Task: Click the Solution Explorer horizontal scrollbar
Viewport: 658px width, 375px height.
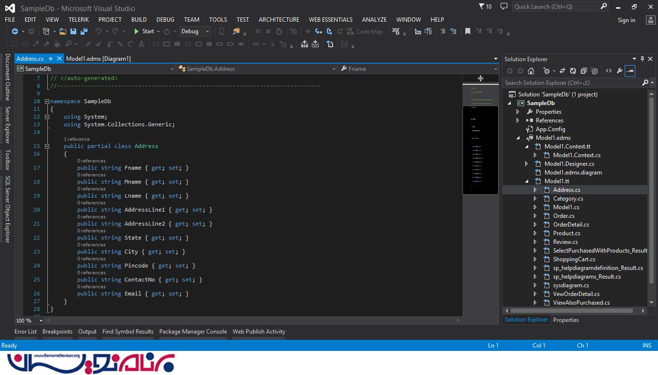Action: [572, 311]
